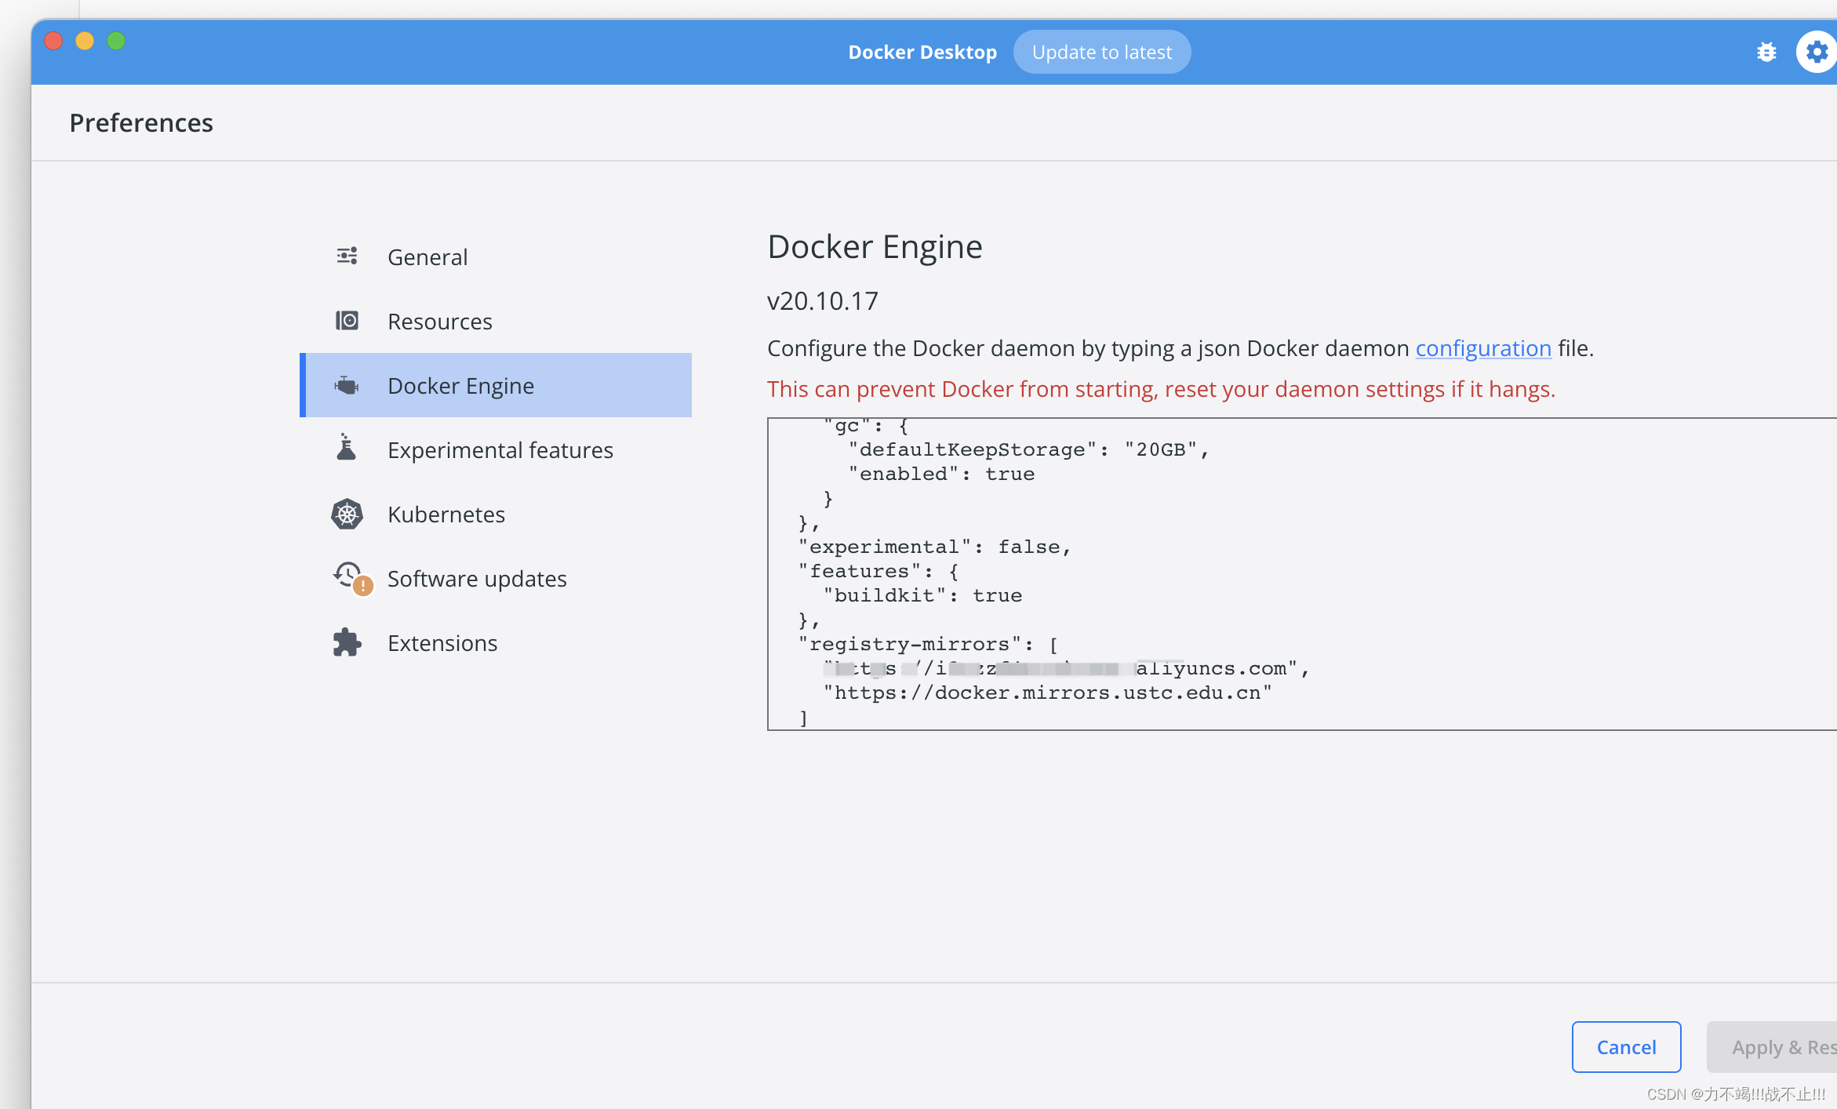Click the yellow minimize window button
Screen dimensions: 1837x1109
[x=85, y=41]
